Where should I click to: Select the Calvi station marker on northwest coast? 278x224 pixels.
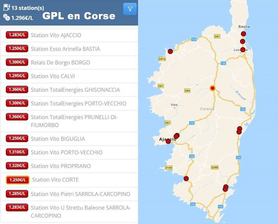pyautogui.click(x=170, y=51)
